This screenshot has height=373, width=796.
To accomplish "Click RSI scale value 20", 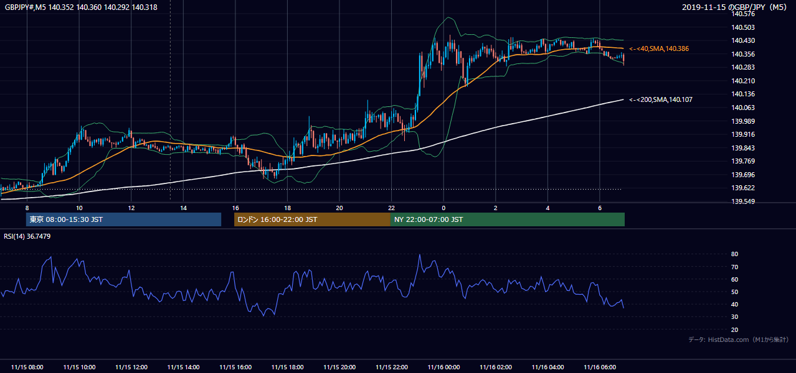I will [735, 329].
